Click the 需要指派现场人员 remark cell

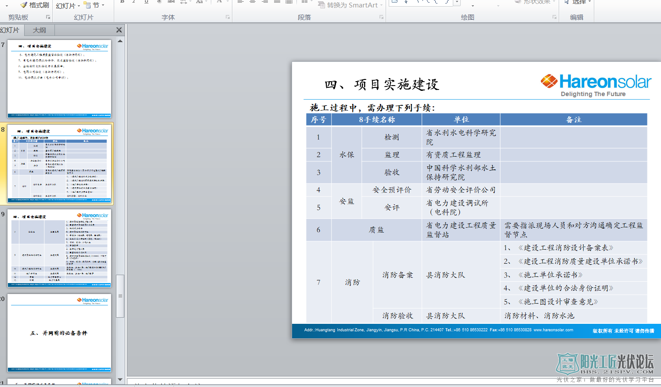point(574,230)
